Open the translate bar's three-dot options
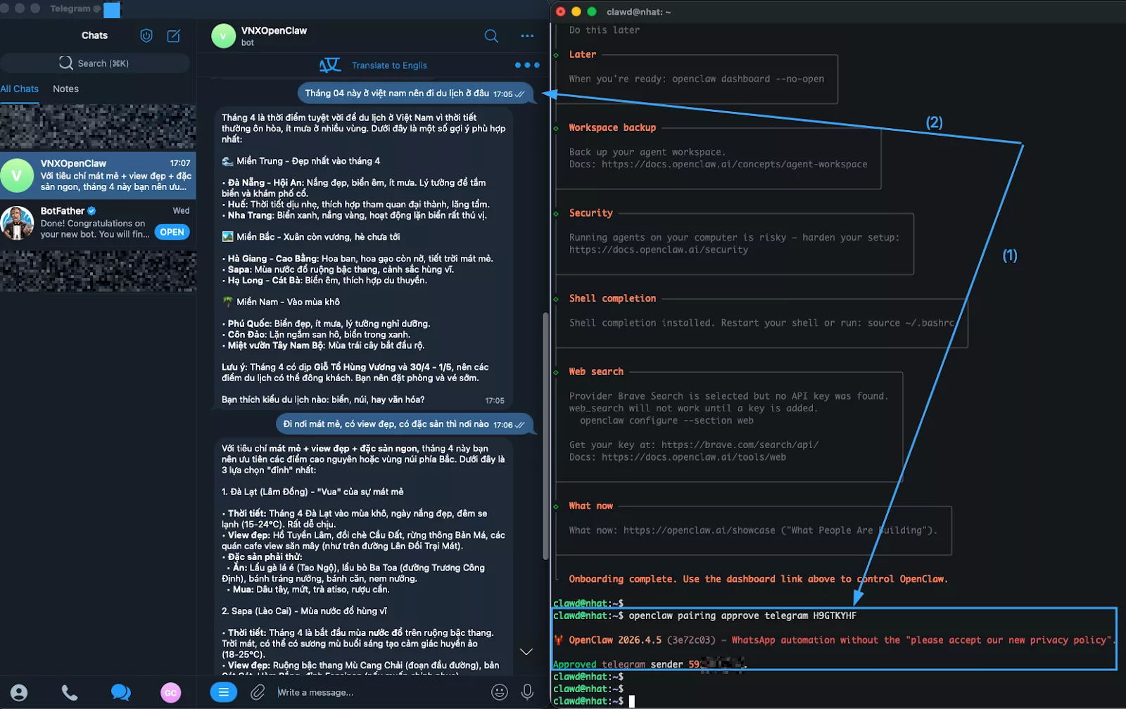1126x709 pixels. 526,65
